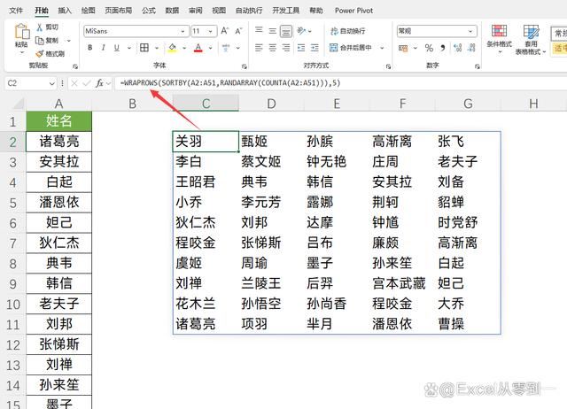Expand fill color dropdown arrow
The height and width of the screenshot is (409, 567).
tap(184, 48)
